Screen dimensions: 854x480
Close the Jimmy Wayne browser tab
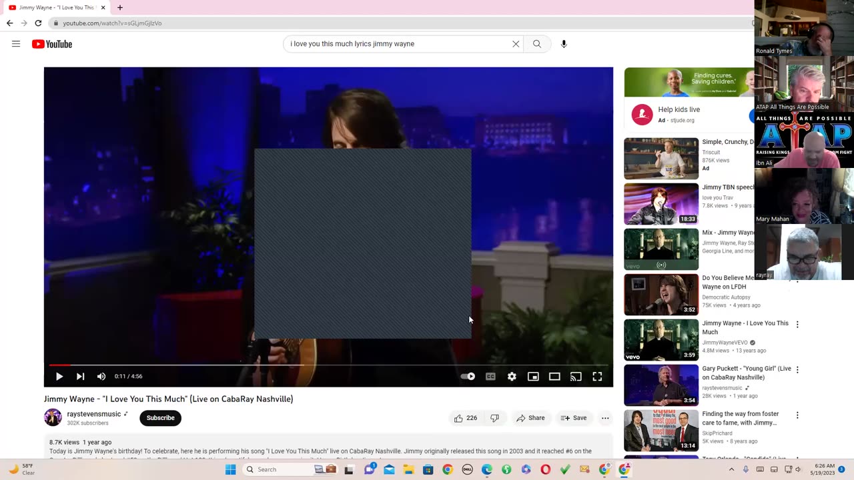pos(103,7)
